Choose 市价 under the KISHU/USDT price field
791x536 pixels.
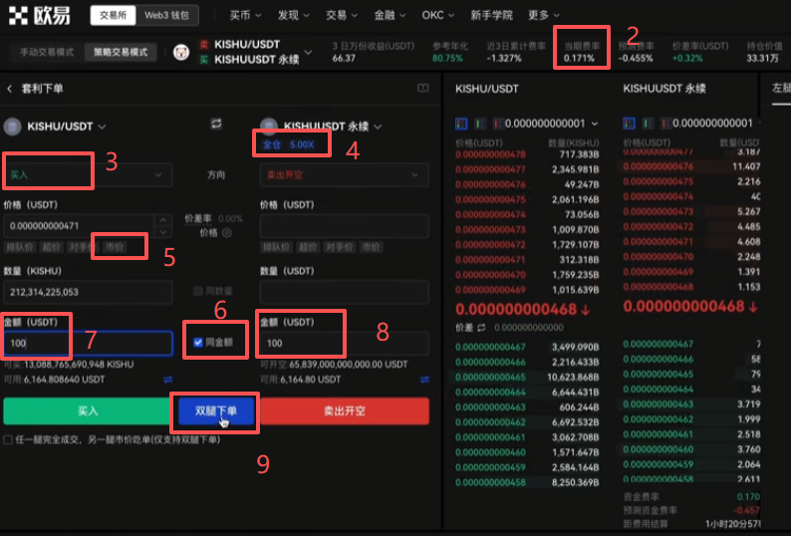[x=114, y=247]
